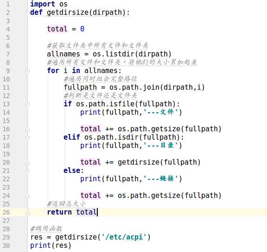Click line number 15 in the gutter

6,121
